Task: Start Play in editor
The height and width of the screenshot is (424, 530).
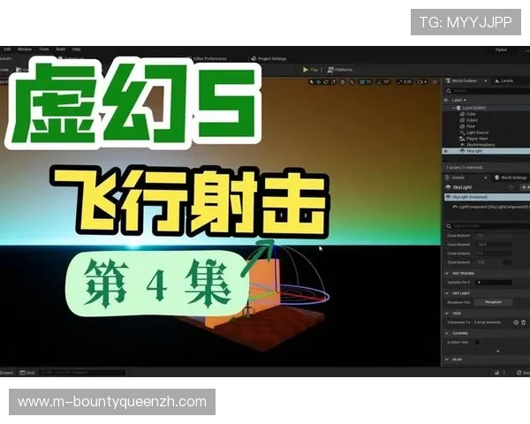Action: pyautogui.click(x=311, y=70)
